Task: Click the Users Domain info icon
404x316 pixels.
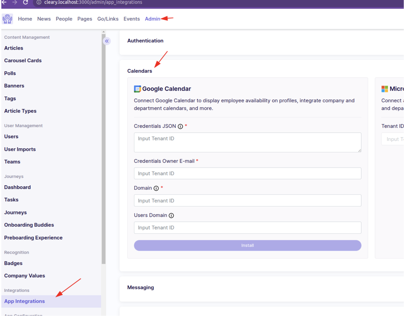Action: [x=171, y=216]
